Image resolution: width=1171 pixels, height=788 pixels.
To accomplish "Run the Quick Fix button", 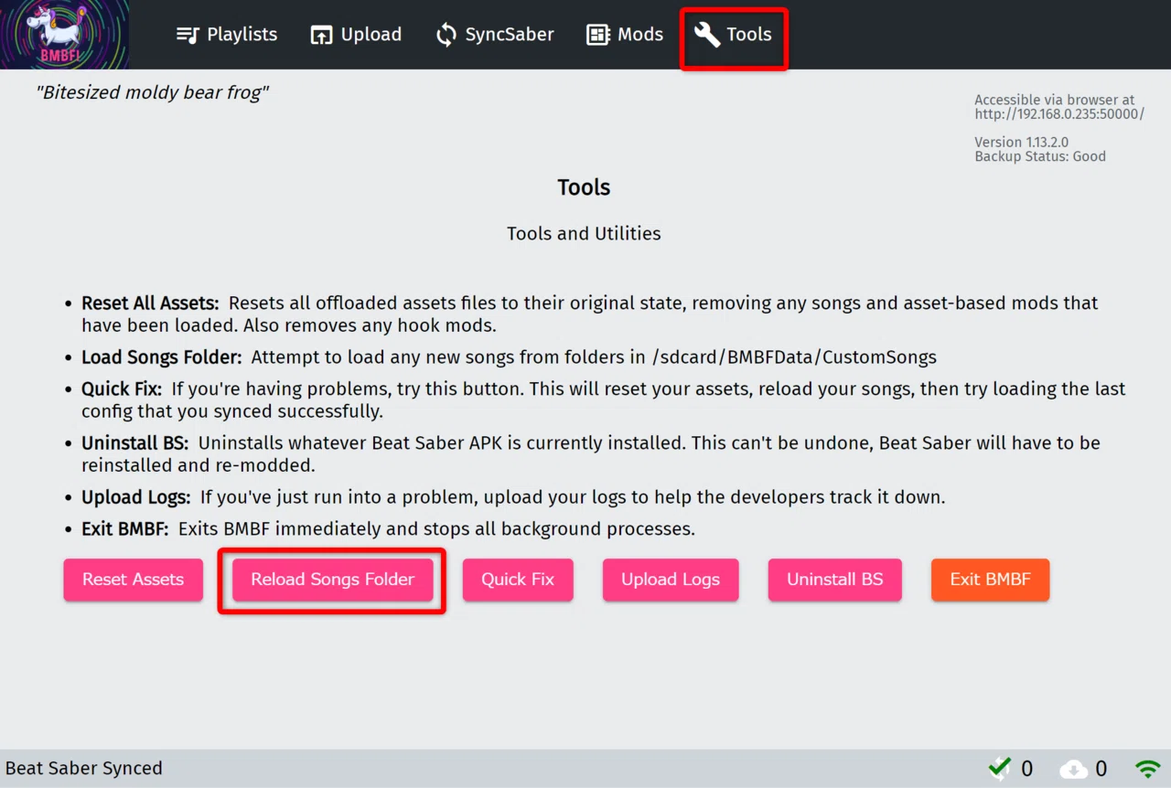I will (x=518, y=580).
